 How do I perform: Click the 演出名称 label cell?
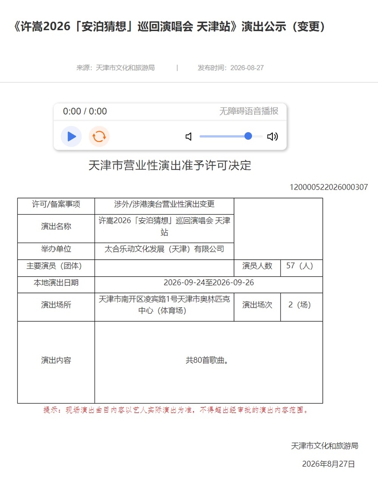pos(56,229)
